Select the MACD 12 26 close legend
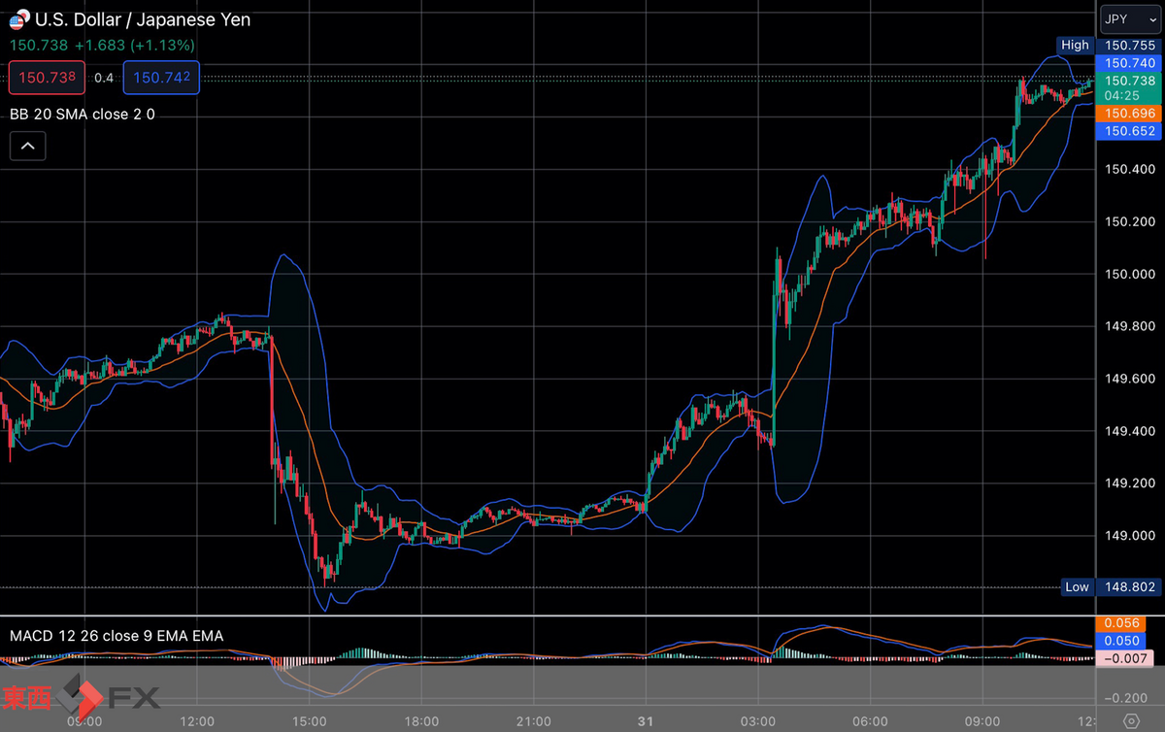The height and width of the screenshot is (732, 1165). [x=116, y=636]
